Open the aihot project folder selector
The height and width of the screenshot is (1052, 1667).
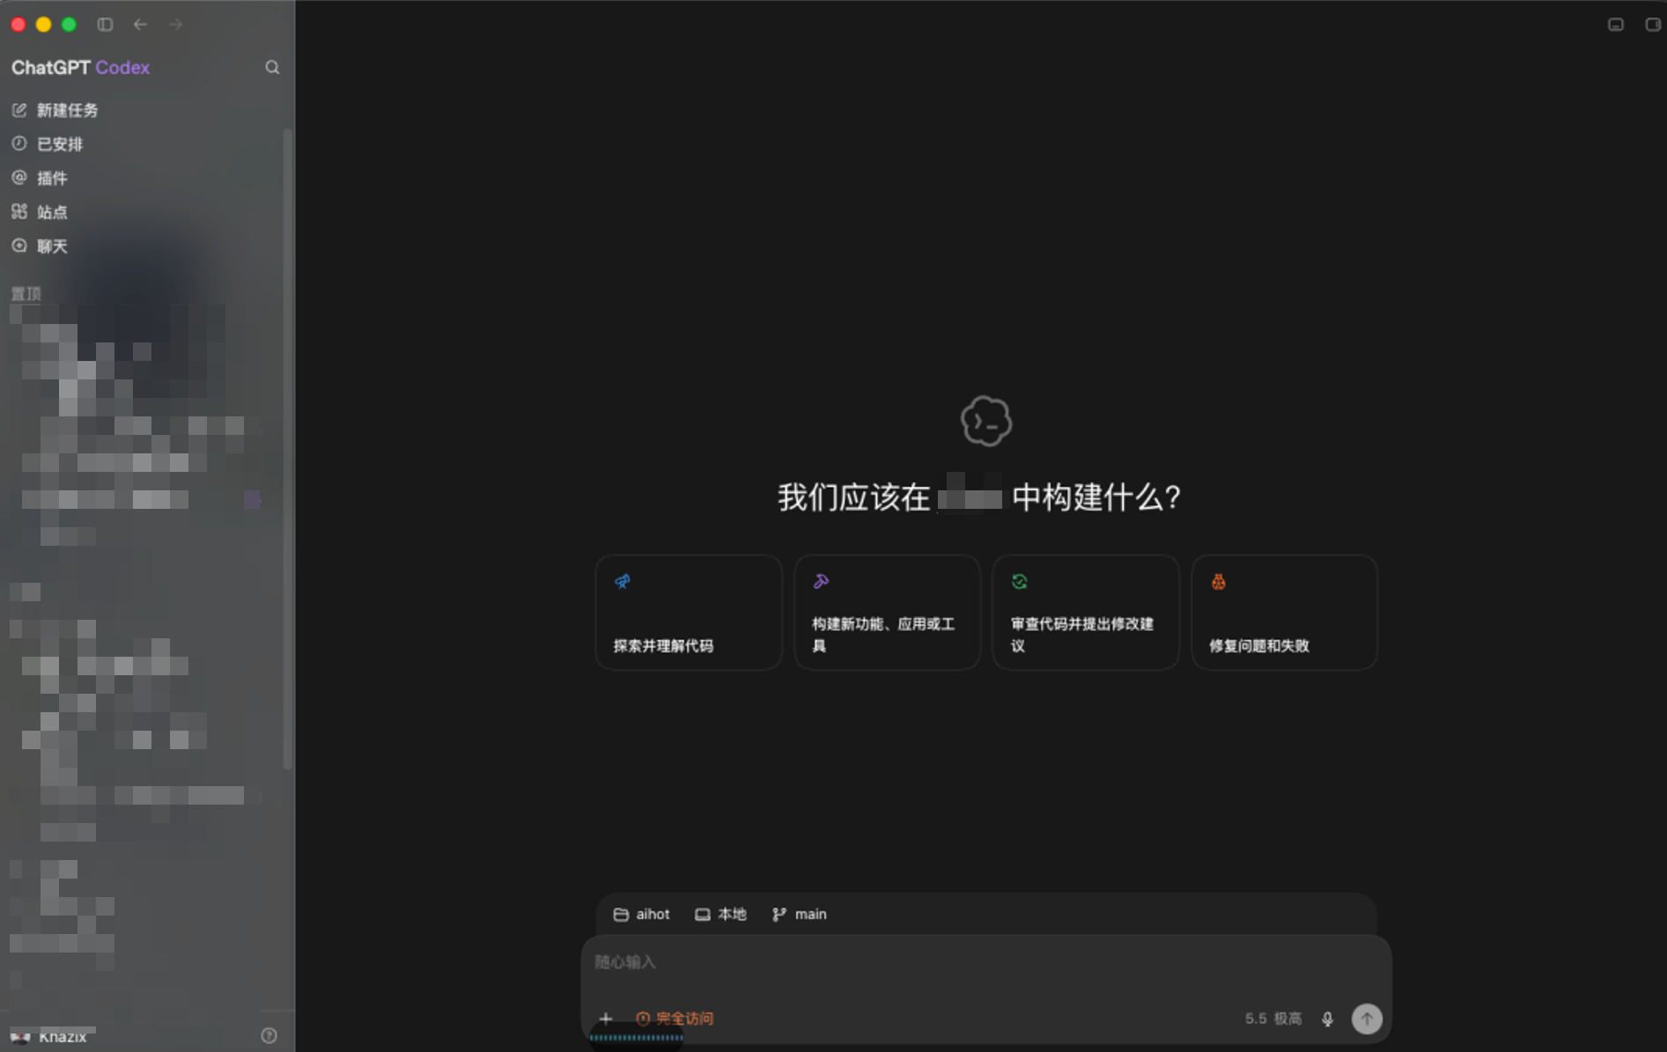tap(642, 915)
